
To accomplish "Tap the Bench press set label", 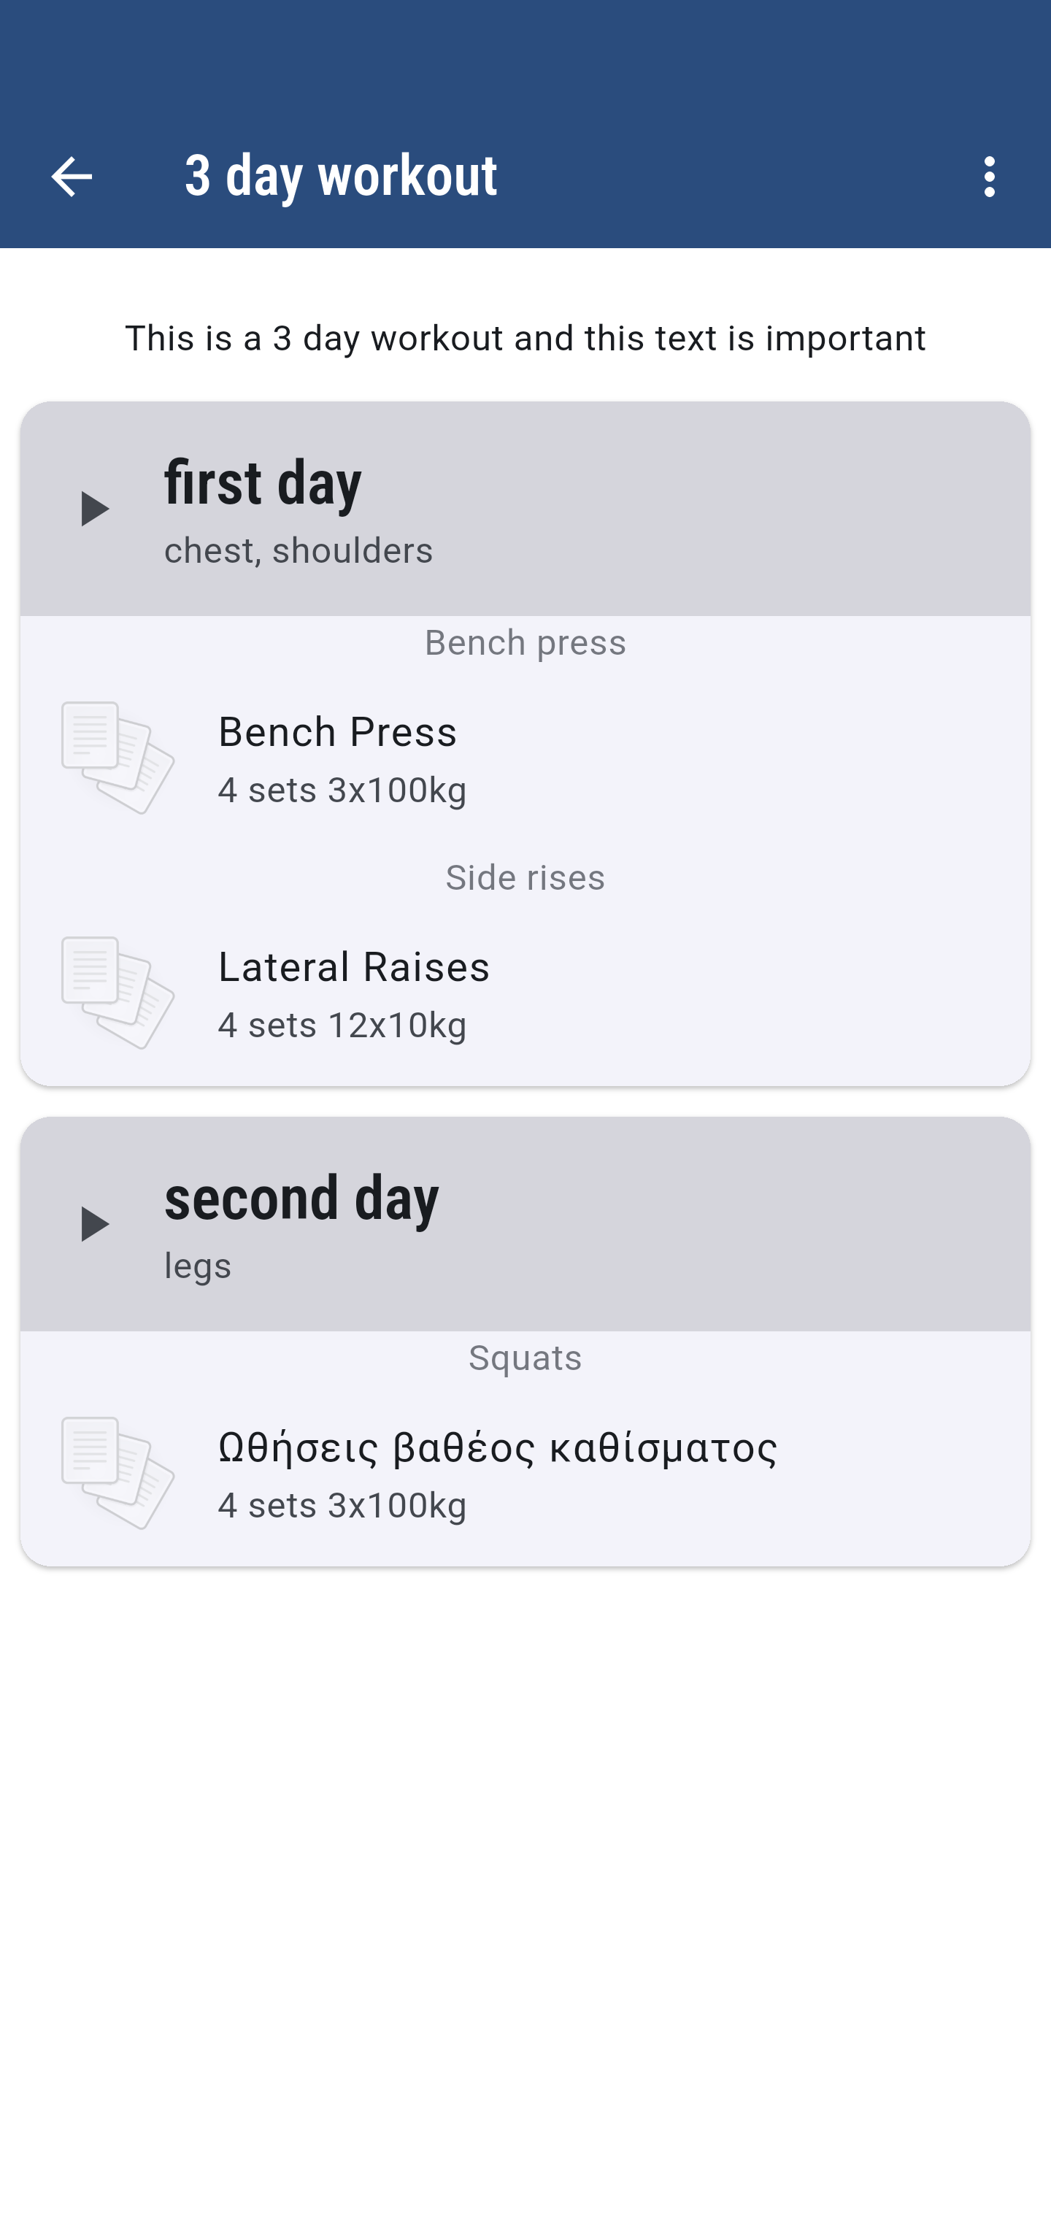I will (x=525, y=644).
